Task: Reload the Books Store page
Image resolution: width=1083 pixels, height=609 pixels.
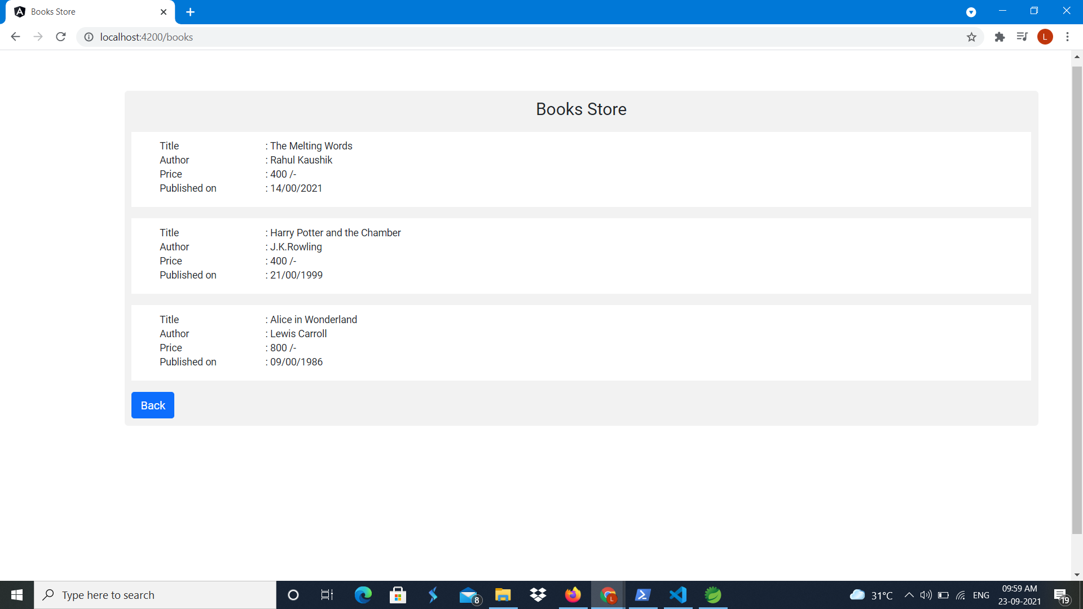Action: 60,37
